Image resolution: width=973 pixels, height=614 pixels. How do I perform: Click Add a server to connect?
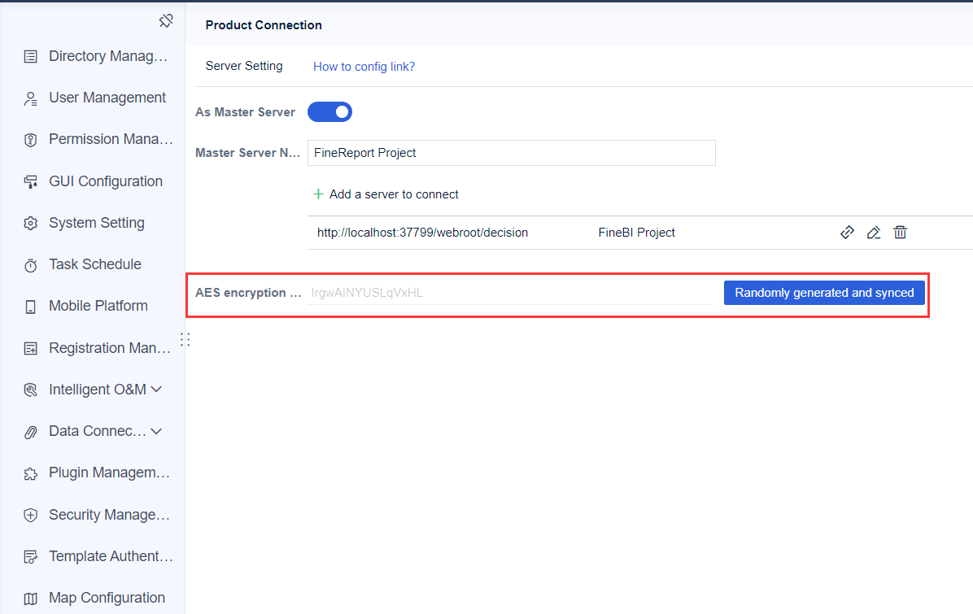tap(386, 194)
